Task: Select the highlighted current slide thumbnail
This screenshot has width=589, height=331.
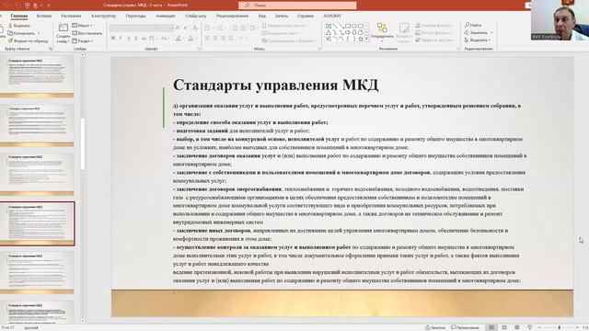Action: coord(37,223)
